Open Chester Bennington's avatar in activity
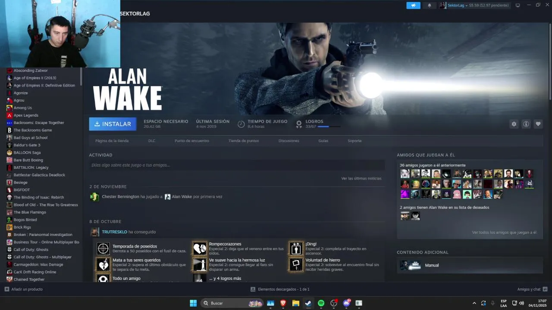This screenshot has width=552, height=310. click(94, 197)
